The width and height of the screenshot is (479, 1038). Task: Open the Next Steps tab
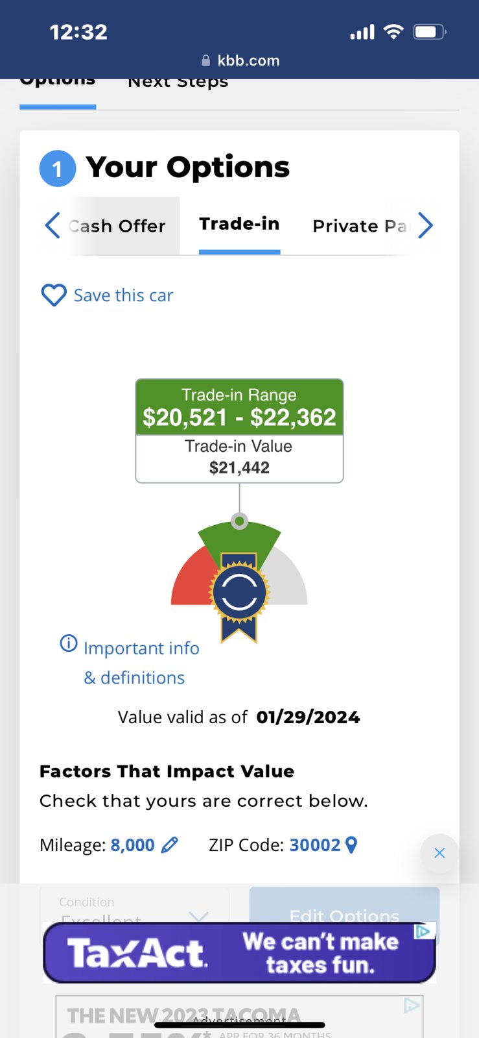[x=178, y=83]
